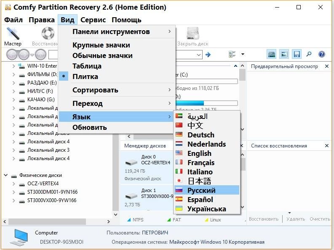
Task: Open the view options dropdown arrow
Action: click(x=243, y=54)
